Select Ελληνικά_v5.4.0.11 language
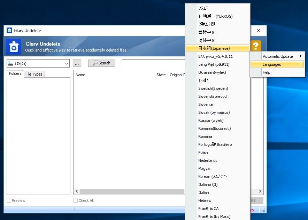 click(218, 56)
